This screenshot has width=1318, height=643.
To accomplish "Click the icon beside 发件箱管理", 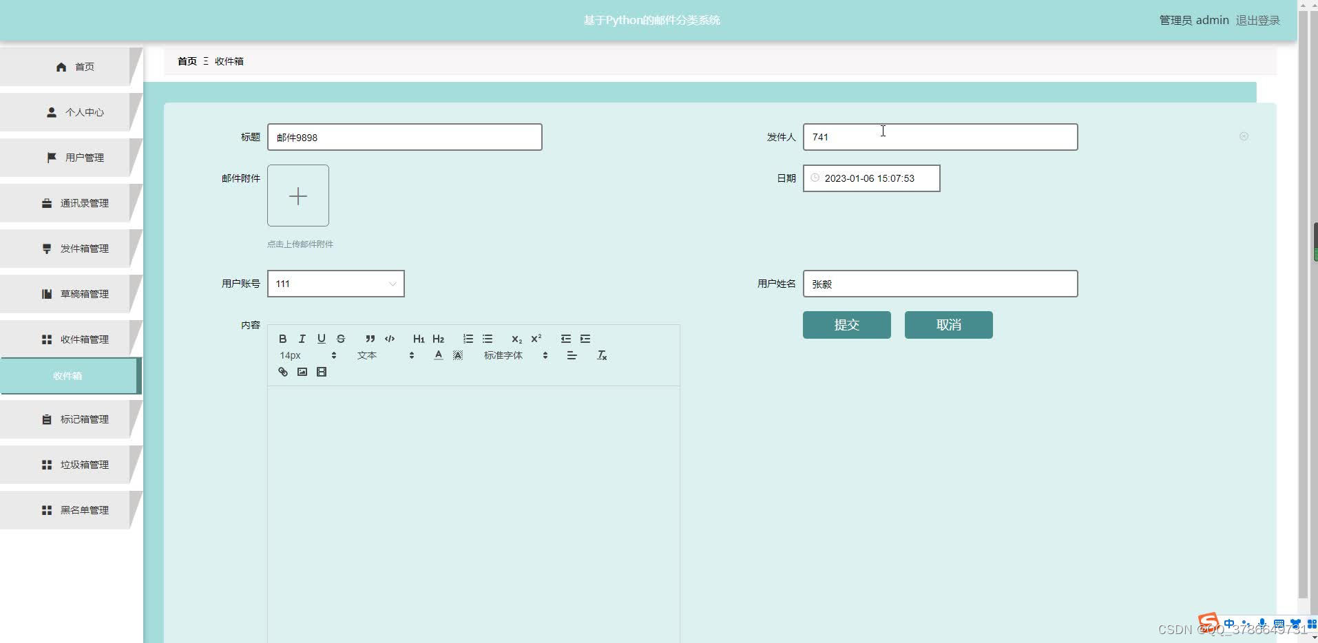I will [x=47, y=249].
